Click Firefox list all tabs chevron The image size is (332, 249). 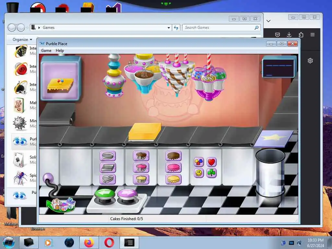tap(268, 21)
